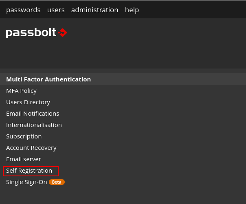Click the passbolt logo
This screenshot has height=204, width=246.
point(36,33)
